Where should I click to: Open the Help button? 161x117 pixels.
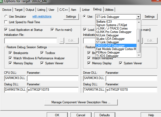[151, 115]
